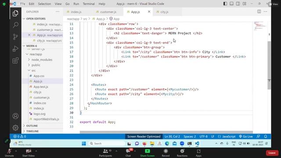Viewport: 281px width, 158px height.
Task: Expand the Timeline section
Action: 32,131
